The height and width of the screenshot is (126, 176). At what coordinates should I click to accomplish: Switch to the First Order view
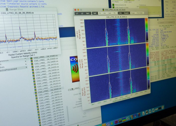pos(140,13)
